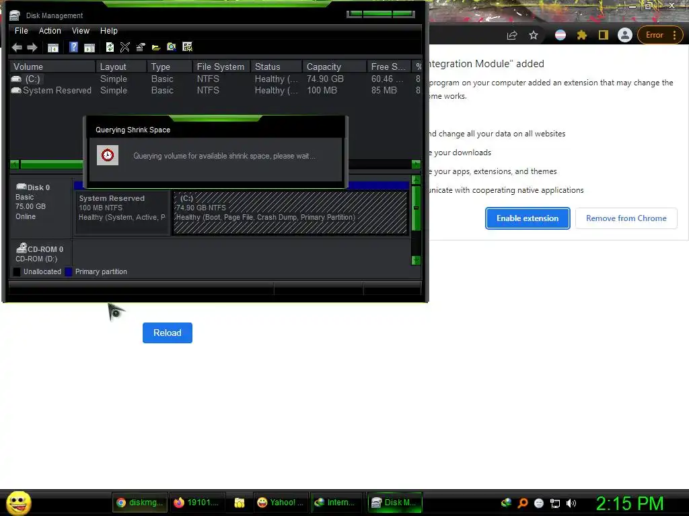Screen dimensions: 689x516
Task: Open the Action menu in Disk Management
Action: tap(50, 31)
